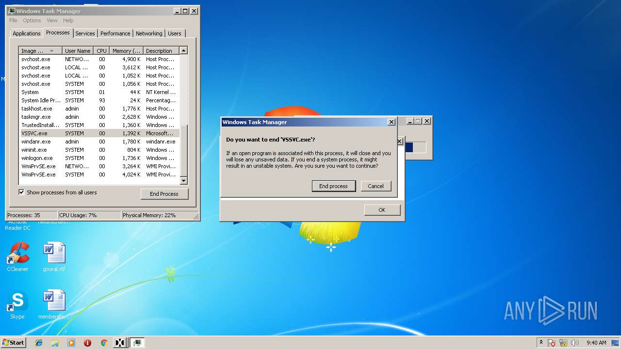Confirm End process in the dialog

pos(333,186)
